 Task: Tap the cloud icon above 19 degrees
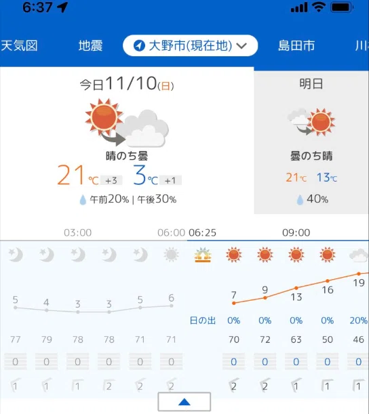pos(358,255)
